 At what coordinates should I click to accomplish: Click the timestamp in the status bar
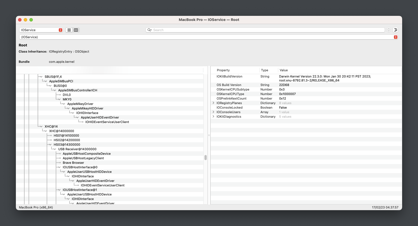385,207
